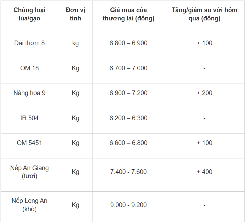Viewport: 245px width, 222px height.
Task: Click the "OM 5451" cell
Action: click(29, 143)
